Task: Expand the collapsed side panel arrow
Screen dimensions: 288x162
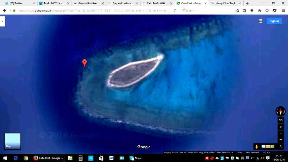Action: (x=2, y=21)
